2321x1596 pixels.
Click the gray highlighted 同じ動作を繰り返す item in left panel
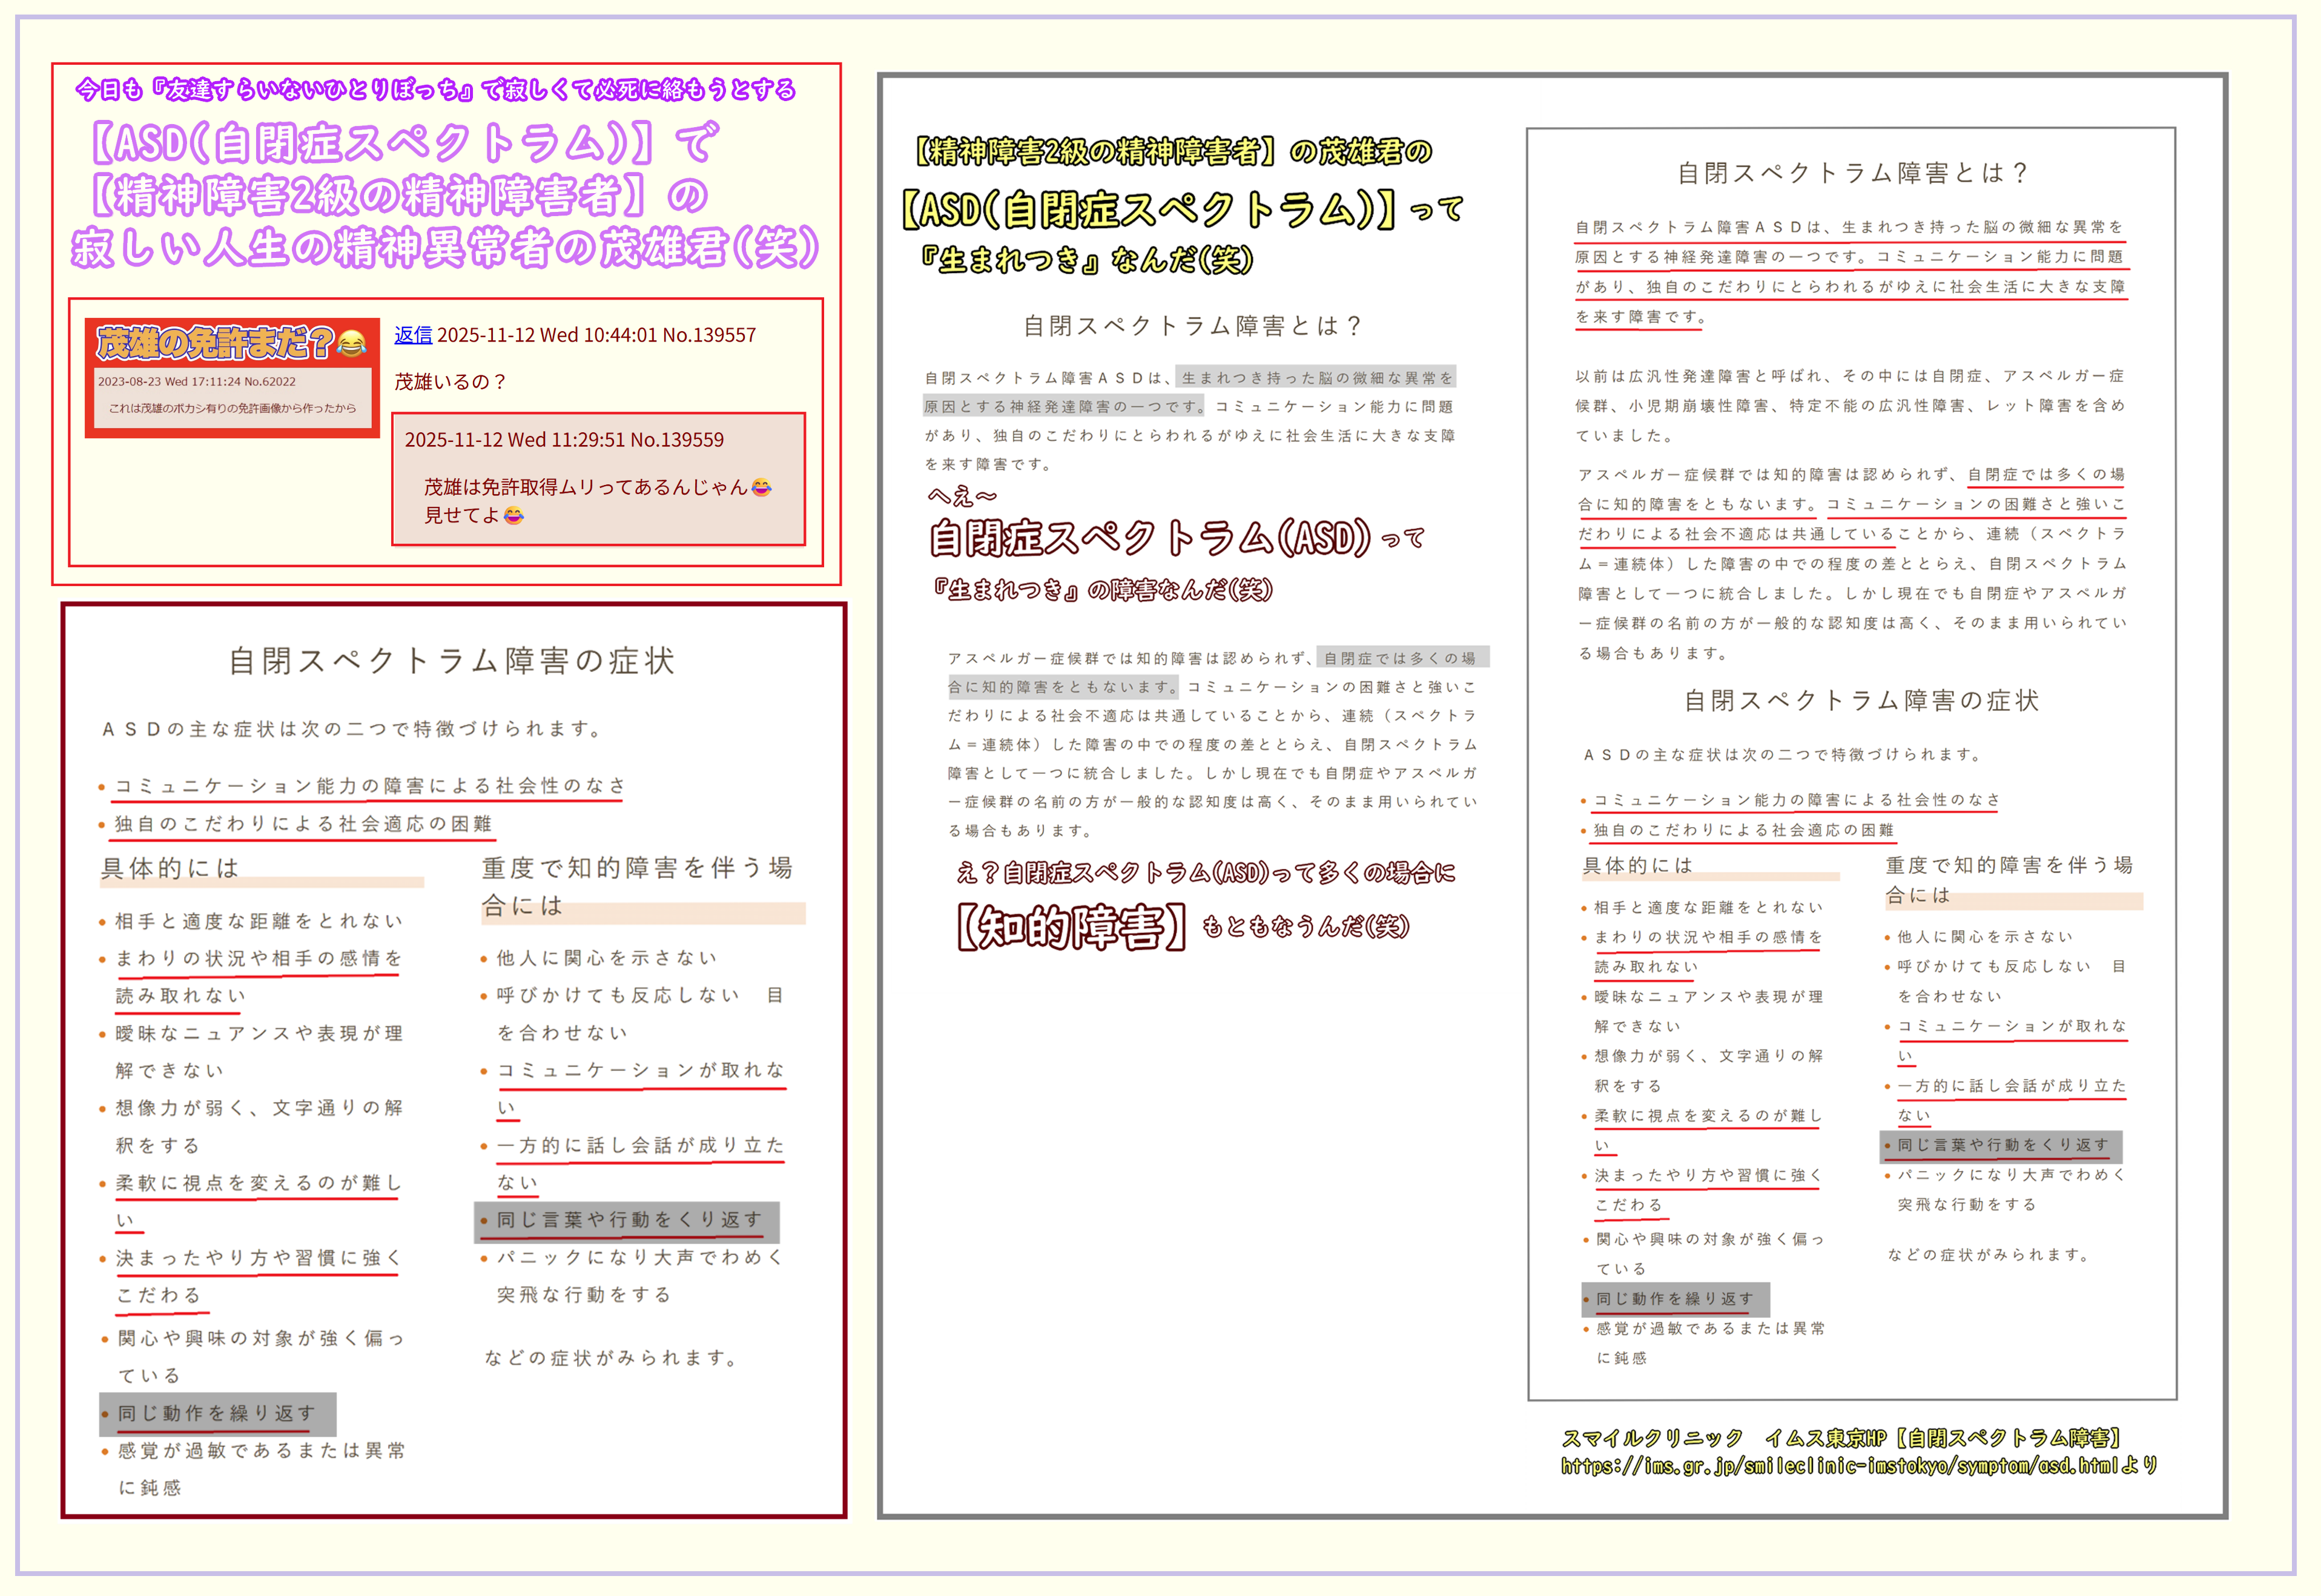(x=217, y=1413)
